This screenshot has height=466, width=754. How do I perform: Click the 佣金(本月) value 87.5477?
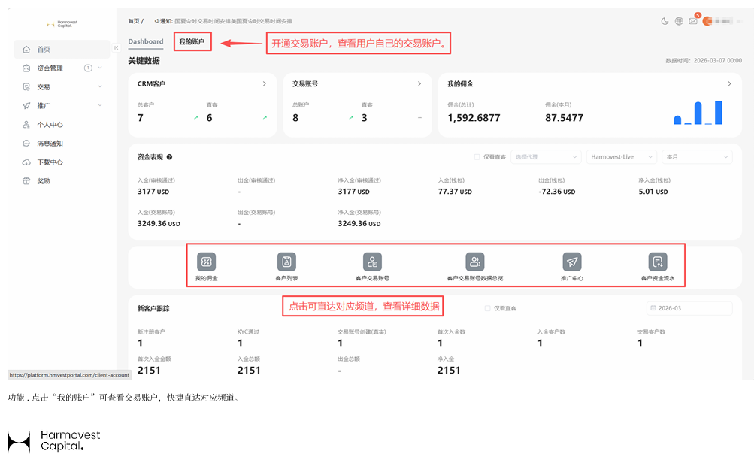pyautogui.click(x=564, y=118)
